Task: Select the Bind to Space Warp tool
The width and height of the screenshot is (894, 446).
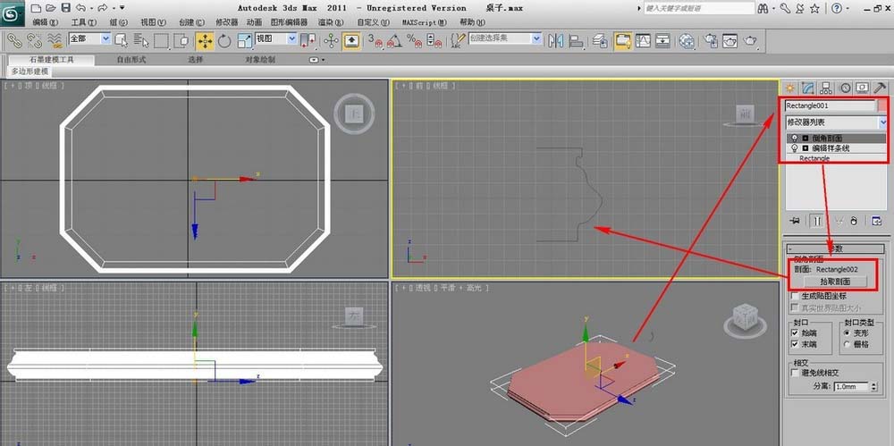Action: click(55, 40)
